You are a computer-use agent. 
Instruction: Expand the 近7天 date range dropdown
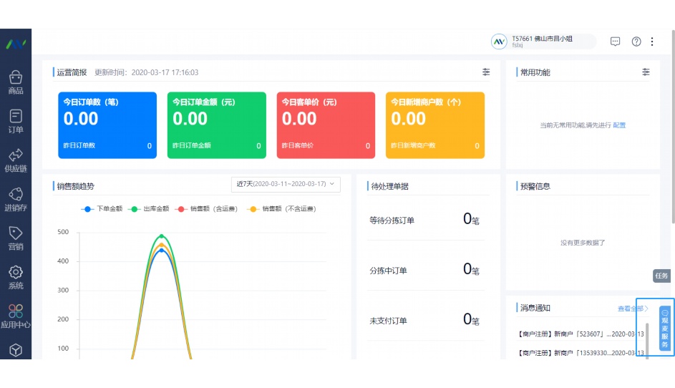click(286, 184)
